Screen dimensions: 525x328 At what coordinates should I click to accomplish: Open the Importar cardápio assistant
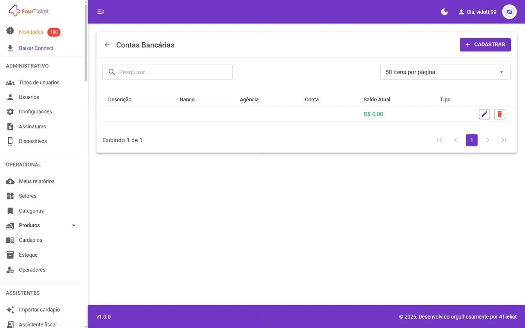coord(39,310)
